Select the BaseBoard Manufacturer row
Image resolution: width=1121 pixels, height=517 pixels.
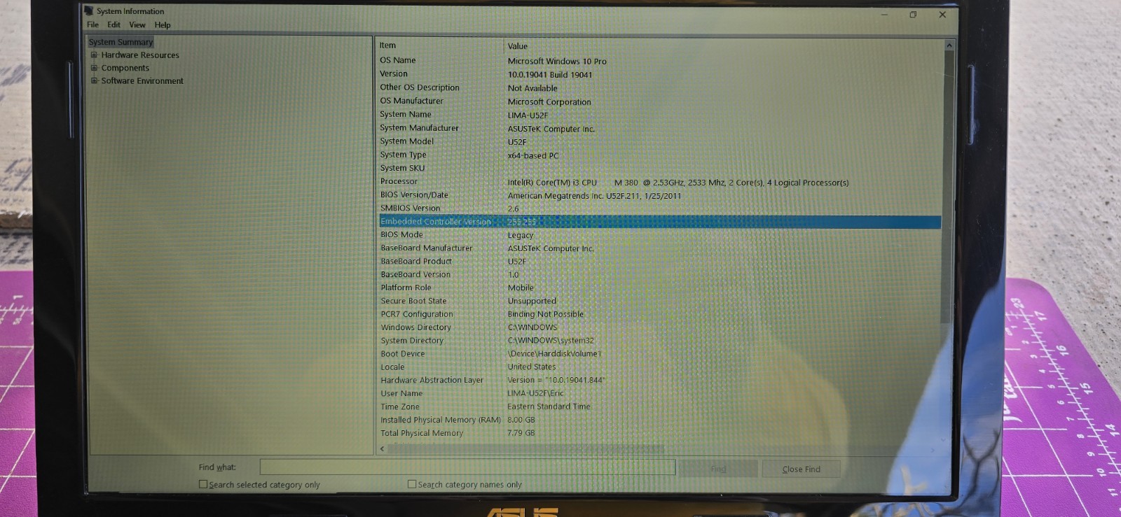(x=659, y=248)
